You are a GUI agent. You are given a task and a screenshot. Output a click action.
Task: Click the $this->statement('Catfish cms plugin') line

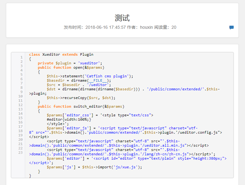(90, 76)
